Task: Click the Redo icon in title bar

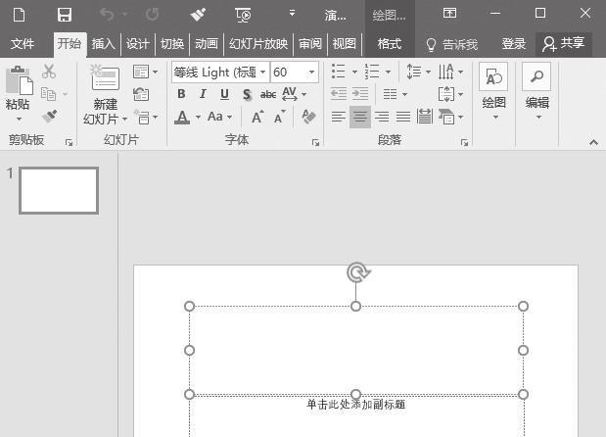Action: [153, 15]
